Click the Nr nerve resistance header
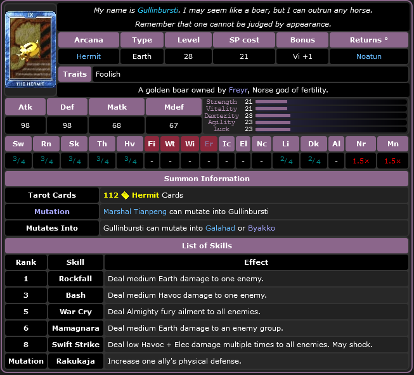 point(361,144)
